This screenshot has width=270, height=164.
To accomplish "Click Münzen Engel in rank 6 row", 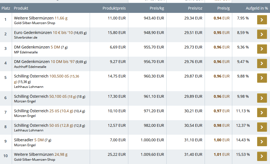I will [25, 101].
